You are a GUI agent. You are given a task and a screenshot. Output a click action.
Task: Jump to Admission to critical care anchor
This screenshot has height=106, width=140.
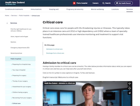(54, 49)
